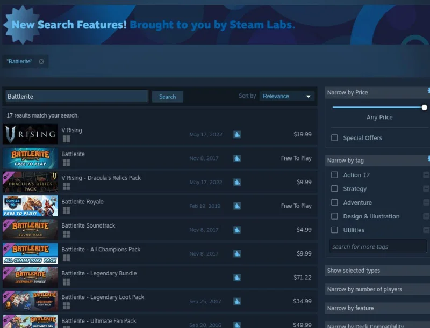Click review icon for Dracula's Relics Pack
This screenshot has height=328, width=430.
click(237, 182)
